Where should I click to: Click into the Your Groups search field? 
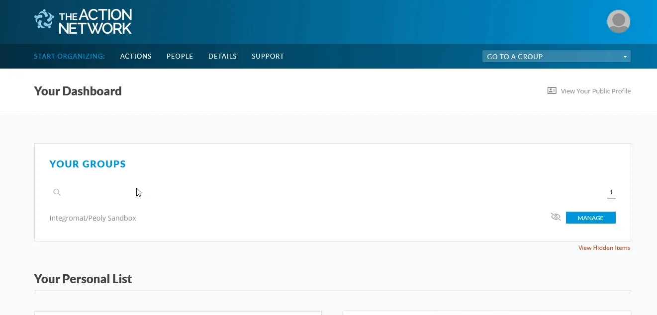point(328,192)
